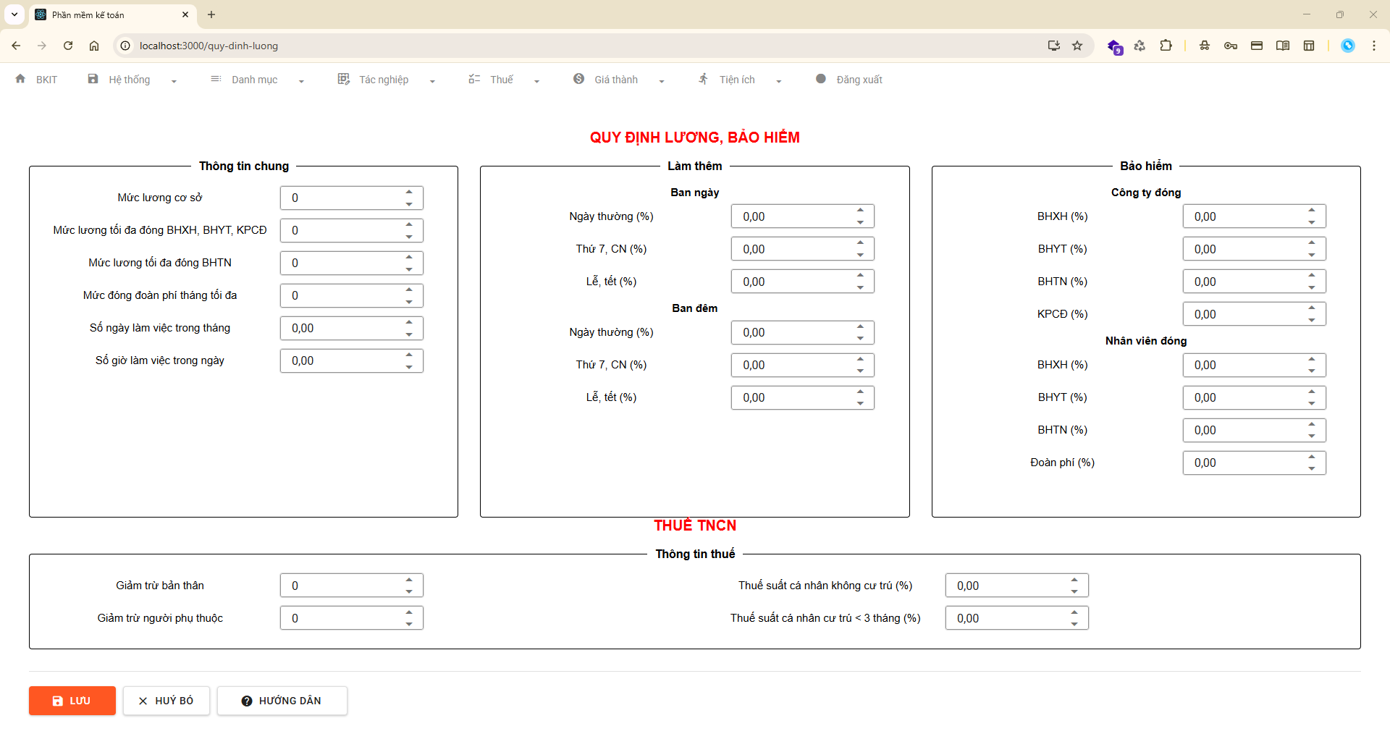1390x747 pixels.
Task: Expand the Tiện ích menu arrow
Action: tap(779, 81)
